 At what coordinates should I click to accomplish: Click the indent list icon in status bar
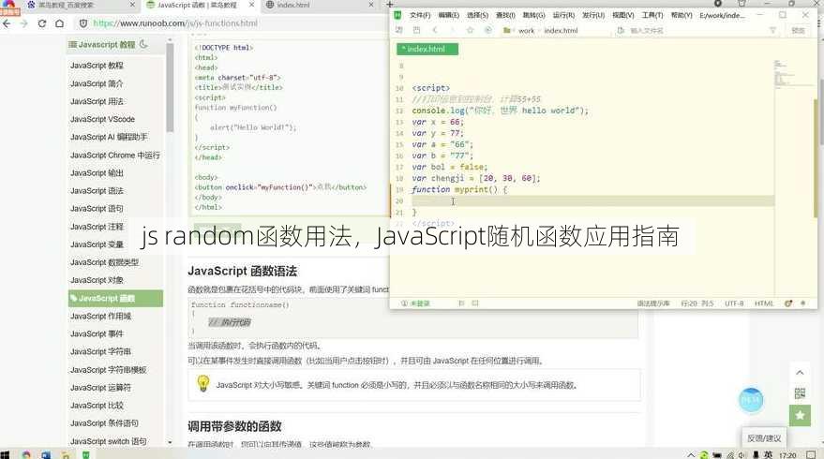(x=461, y=304)
